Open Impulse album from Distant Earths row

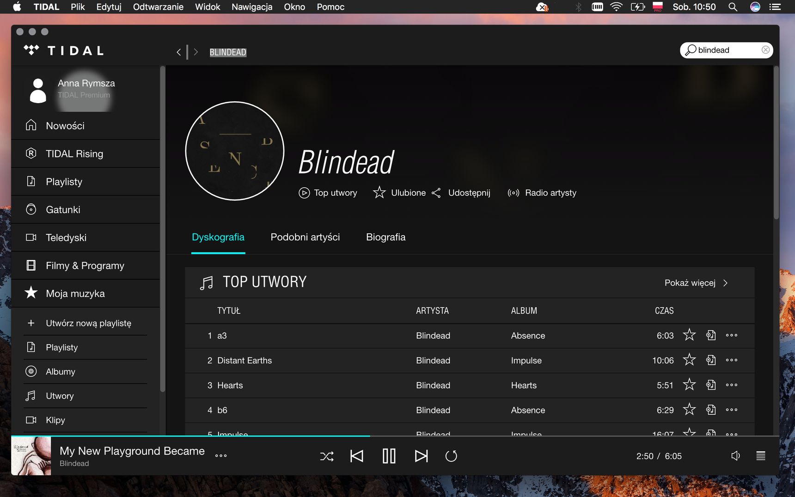pos(526,361)
